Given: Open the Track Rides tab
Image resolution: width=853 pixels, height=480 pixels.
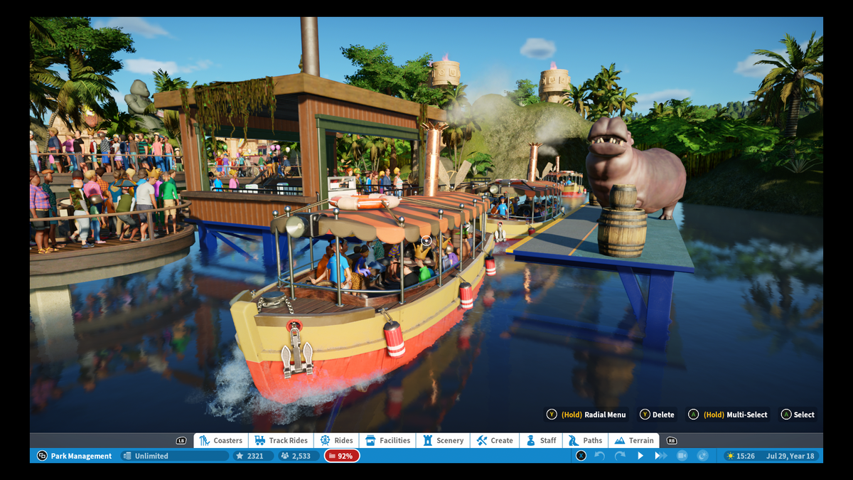Looking at the screenshot, I should coord(281,441).
